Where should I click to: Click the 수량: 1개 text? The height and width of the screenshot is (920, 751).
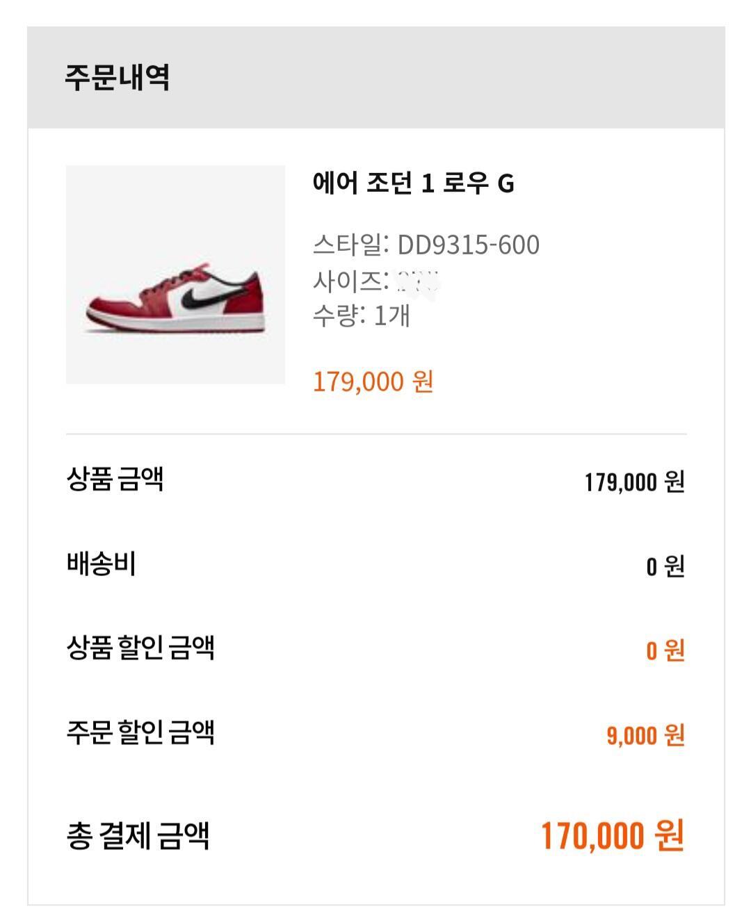(362, 316)
